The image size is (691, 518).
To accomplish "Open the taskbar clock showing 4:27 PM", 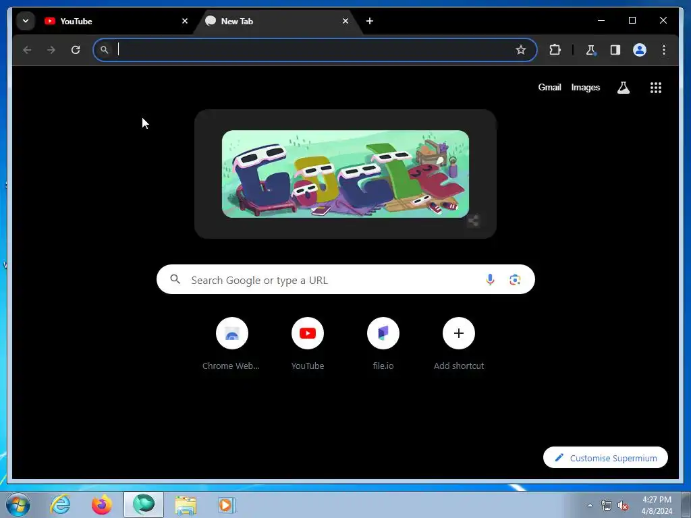I will (657, 505).
